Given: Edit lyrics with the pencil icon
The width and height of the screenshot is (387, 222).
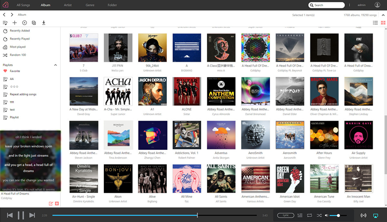Looking at the screenshot, I should tap(51, 203).
